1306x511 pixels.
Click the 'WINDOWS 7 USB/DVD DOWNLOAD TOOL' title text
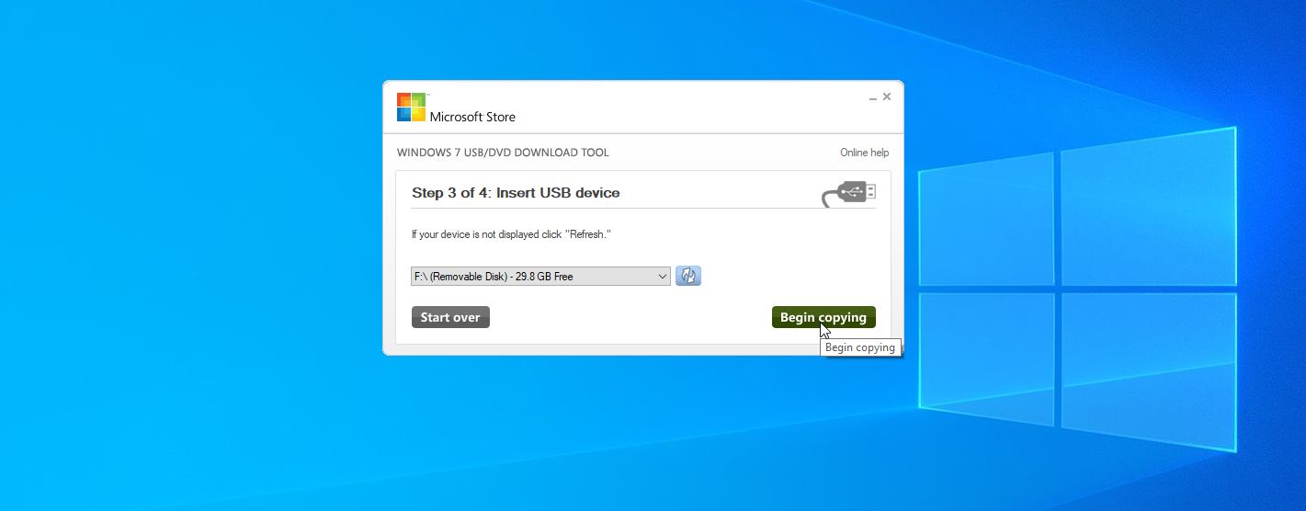point(503,153)
